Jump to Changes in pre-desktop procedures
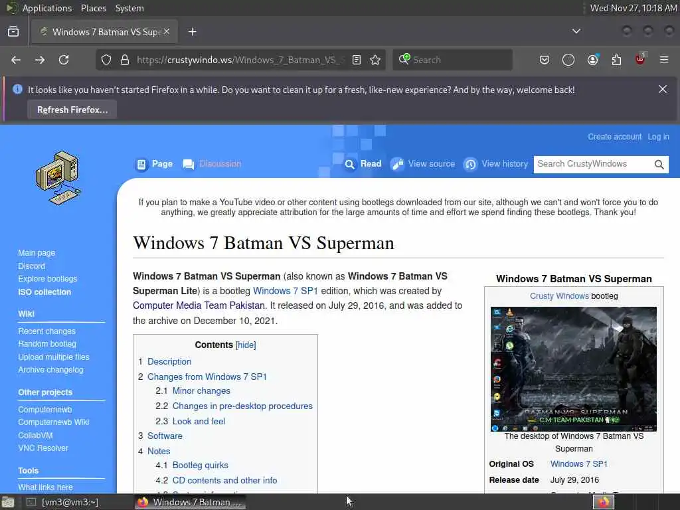Viewport: 680px width, 510px height. [x=242, y=406]
